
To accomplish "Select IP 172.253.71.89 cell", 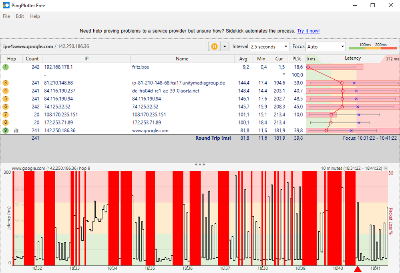I will (58, 122).
